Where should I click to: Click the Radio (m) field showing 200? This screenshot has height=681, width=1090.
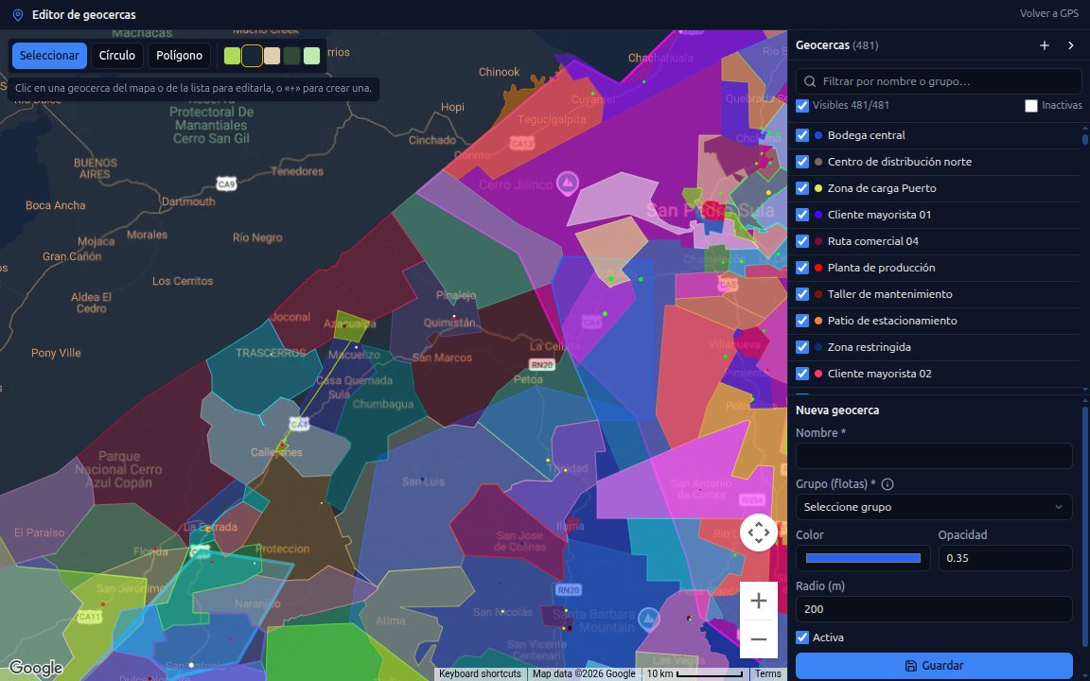(x=934, y=609)
